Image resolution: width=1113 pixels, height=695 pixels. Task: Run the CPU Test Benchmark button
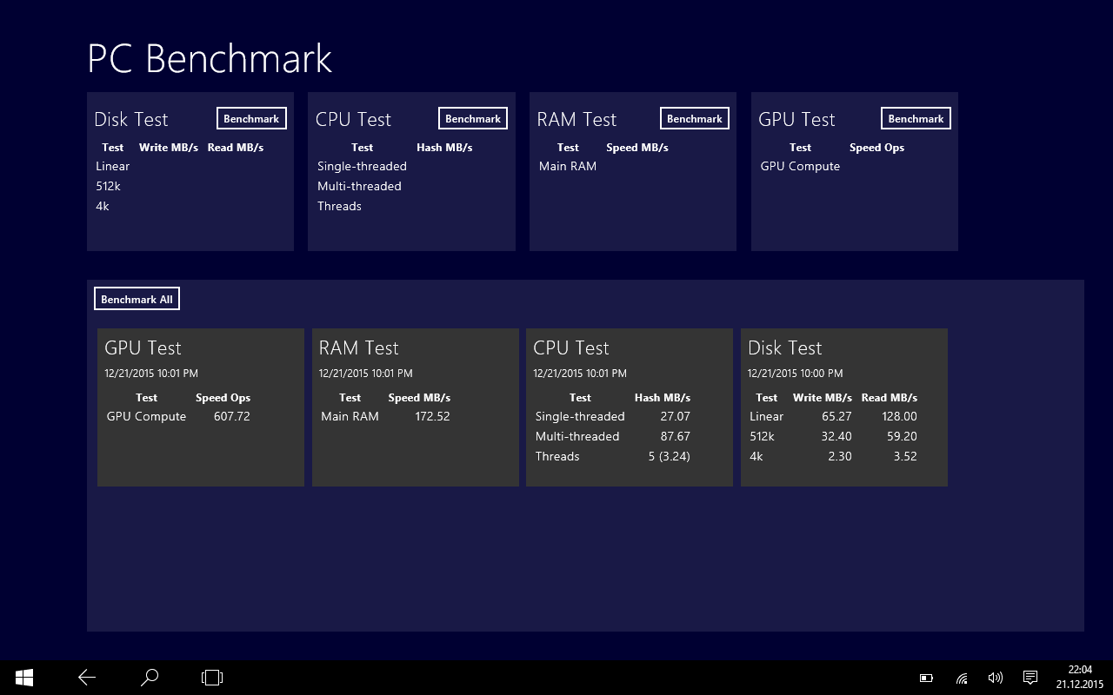[x=473, y=119]
